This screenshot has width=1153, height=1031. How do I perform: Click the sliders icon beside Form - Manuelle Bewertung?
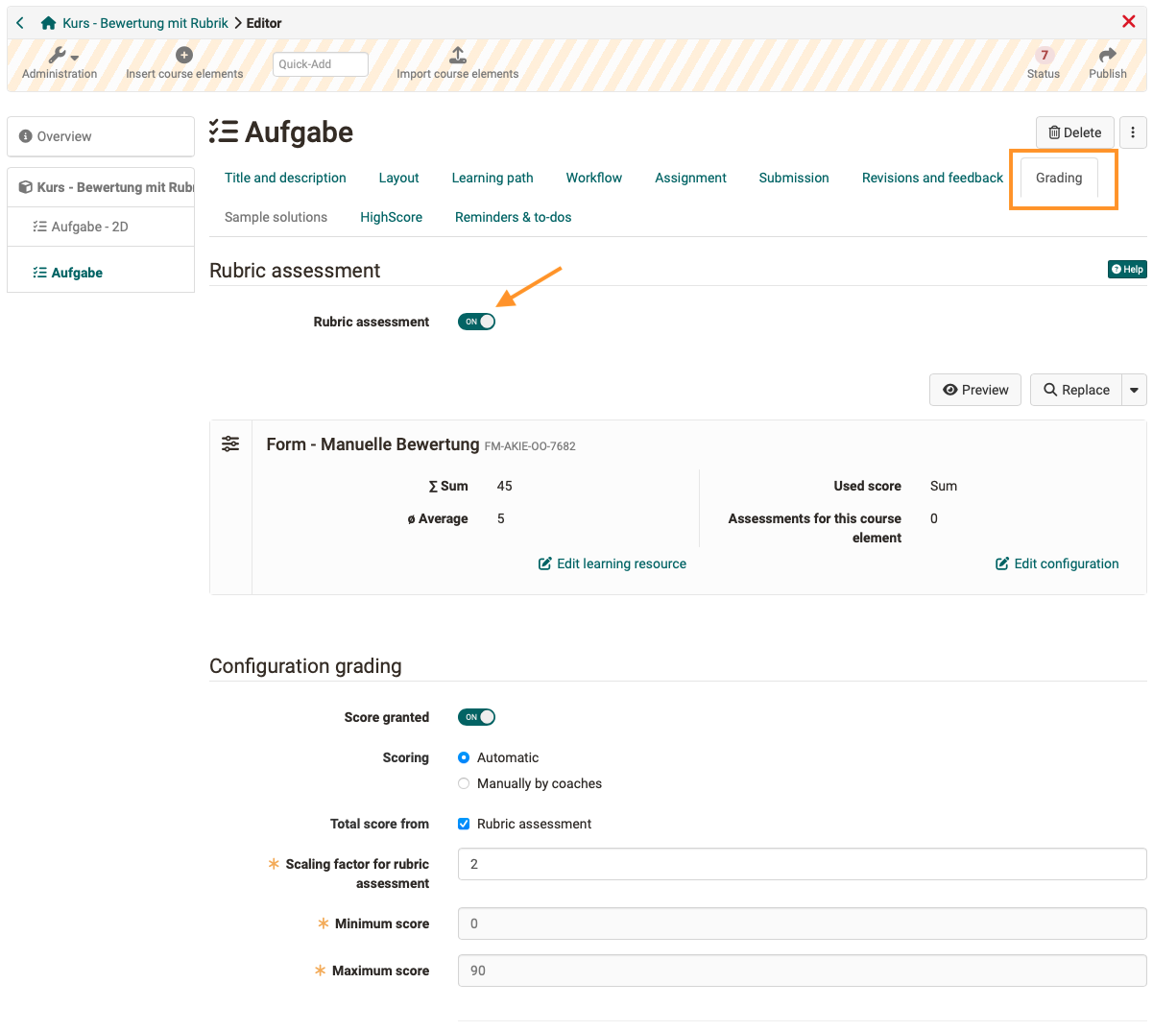point(230,444)
